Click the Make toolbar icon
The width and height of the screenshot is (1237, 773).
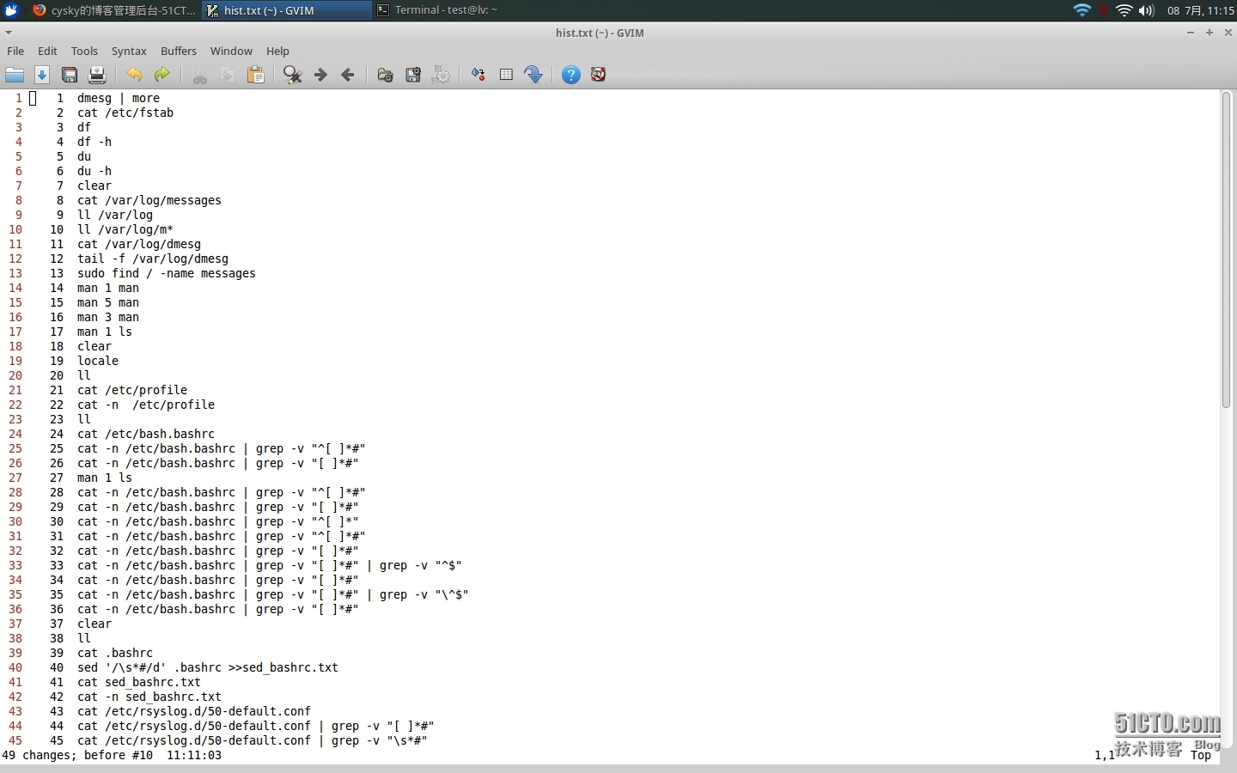click(x=478, y=75)
